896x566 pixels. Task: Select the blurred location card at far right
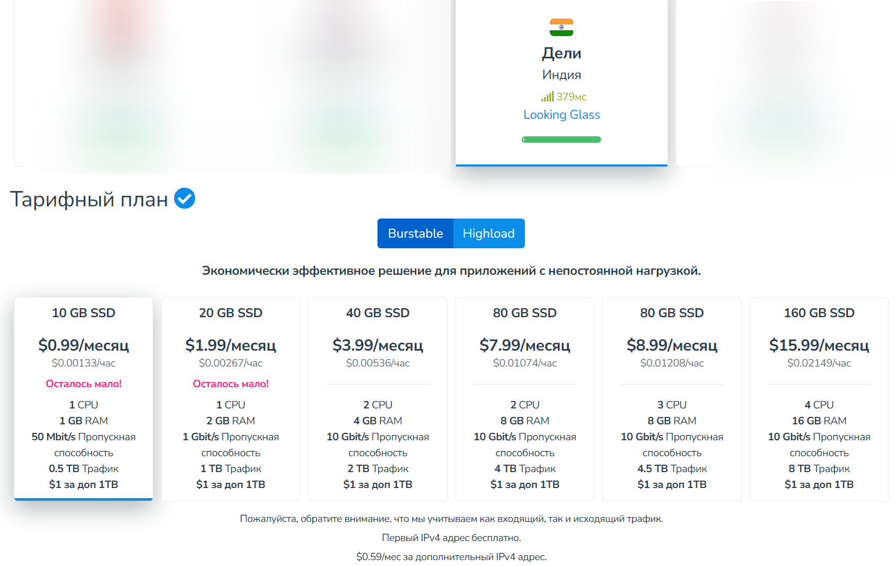pos(786,82)
